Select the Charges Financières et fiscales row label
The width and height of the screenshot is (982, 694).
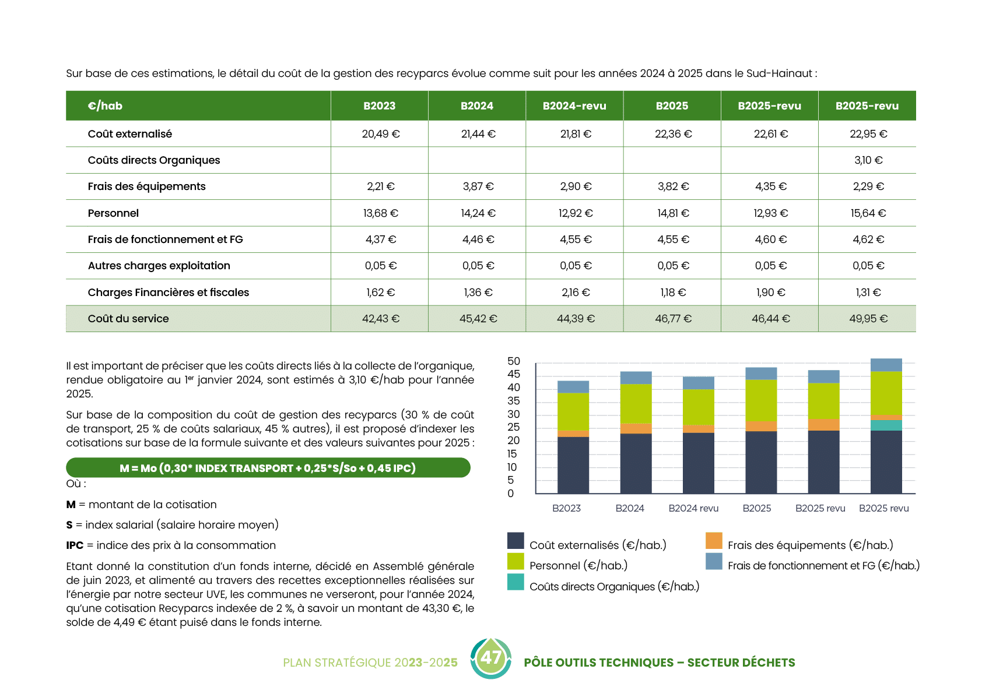point(168,293)
